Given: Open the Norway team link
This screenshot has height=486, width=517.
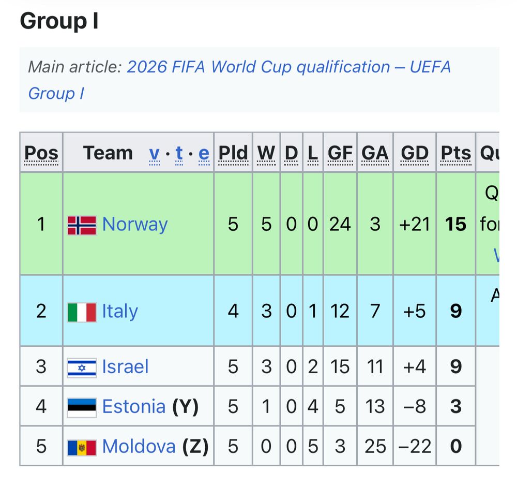Looking at the screenshot, I should pyautogui.click(x=135, y=225).
